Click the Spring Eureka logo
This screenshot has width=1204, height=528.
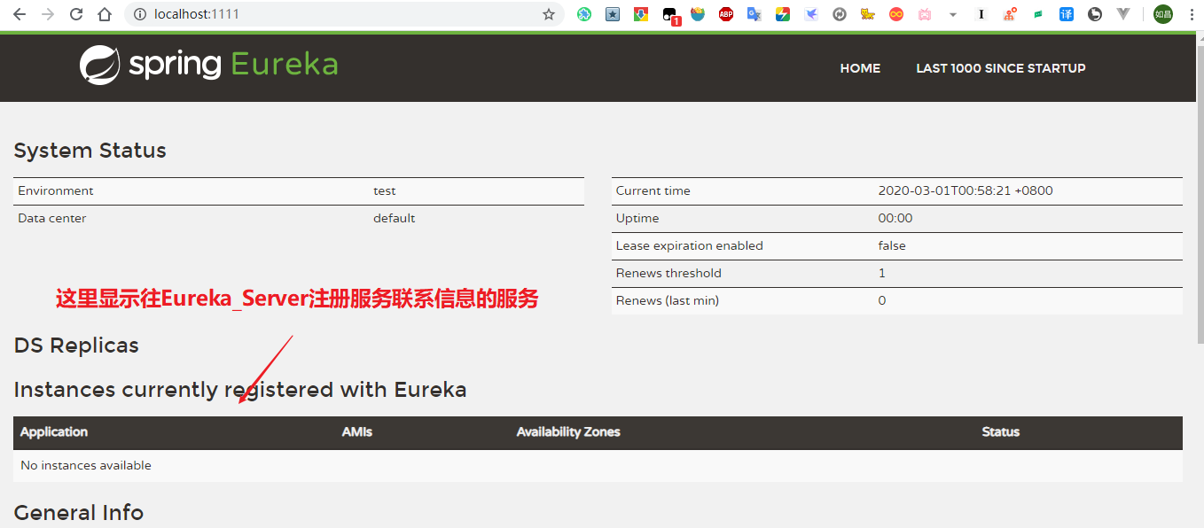pyautogui.click(x=208, y=65)
